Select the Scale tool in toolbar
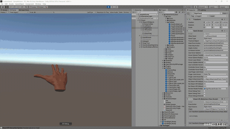The width and height of the screenshot is (230, 129). (x=14, y=7)
